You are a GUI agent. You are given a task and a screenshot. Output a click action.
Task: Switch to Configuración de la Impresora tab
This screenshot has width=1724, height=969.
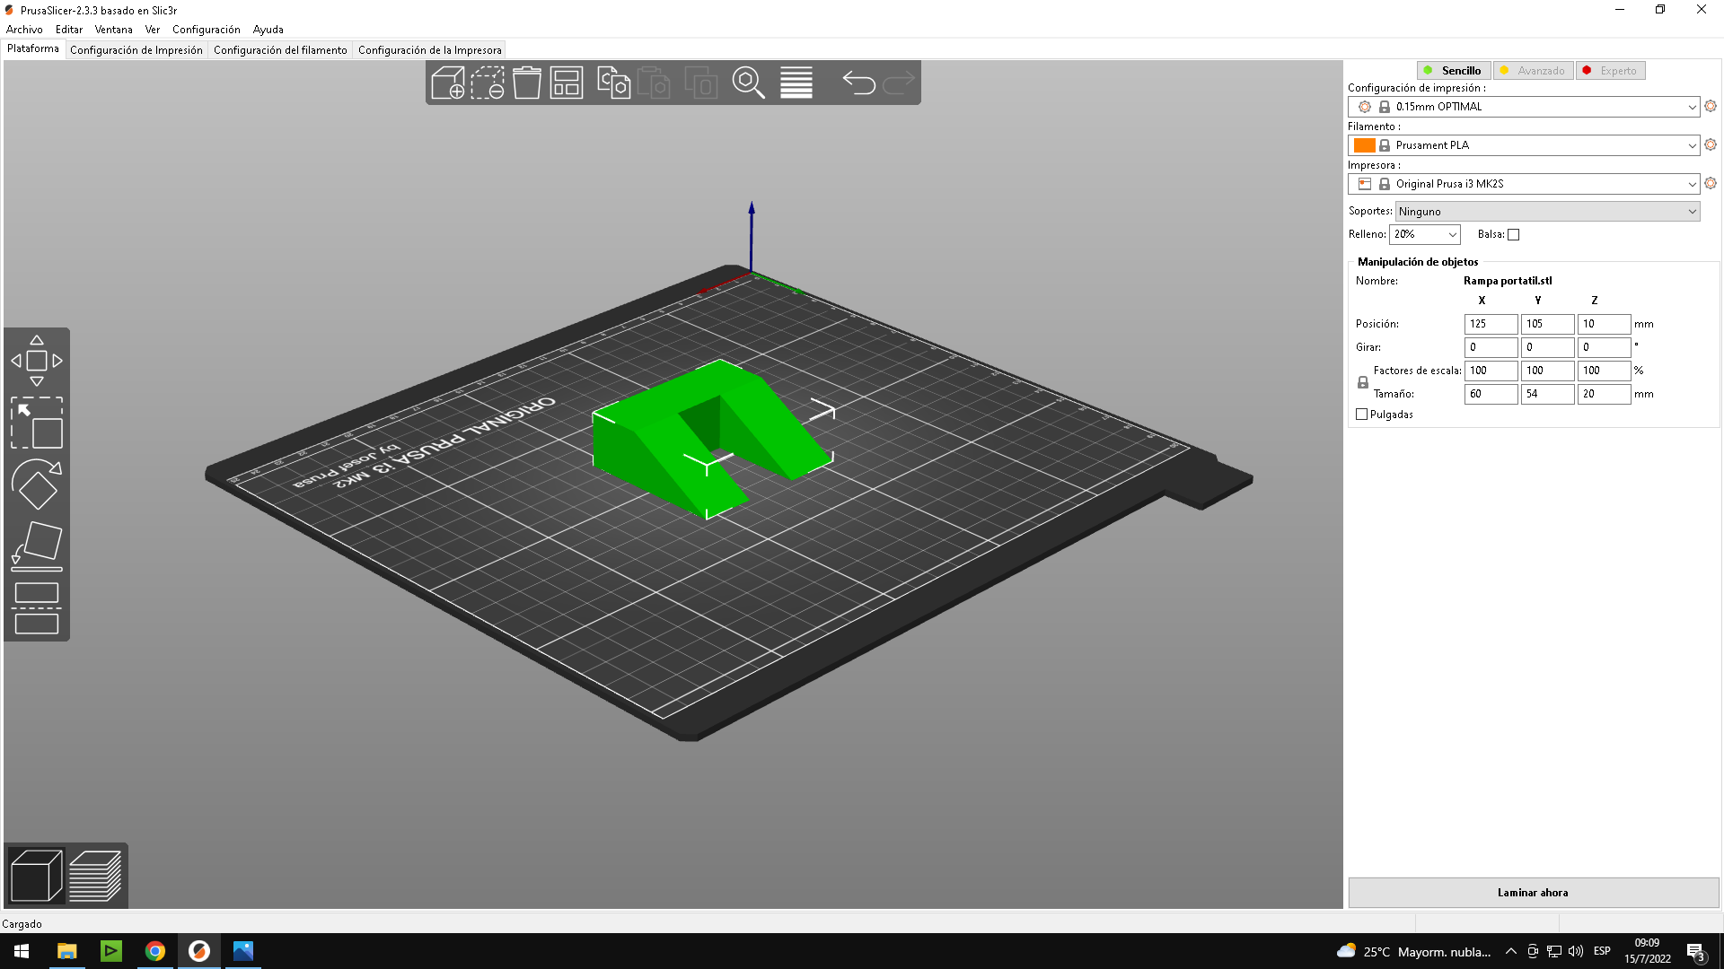pyautogui.click(x=430, y=50)
